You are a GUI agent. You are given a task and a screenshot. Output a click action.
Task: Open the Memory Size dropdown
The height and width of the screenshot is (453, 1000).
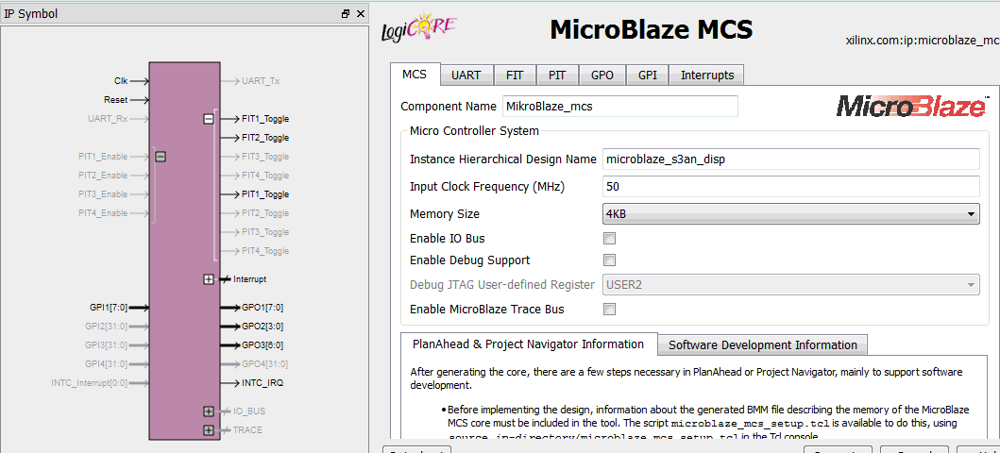point(790,214)
